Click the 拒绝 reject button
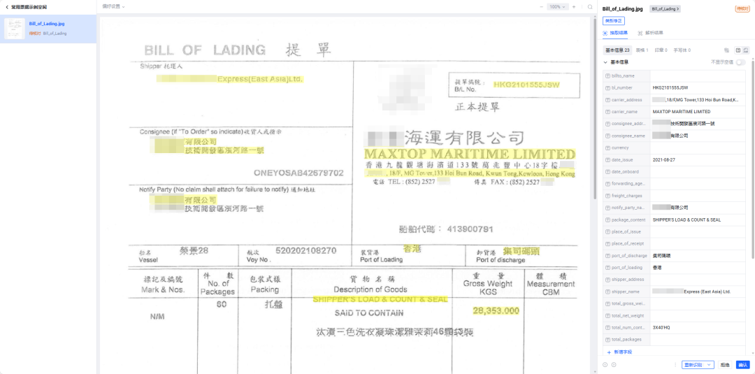The height and width of the screenshot is (374, 755). click(725, 365)
